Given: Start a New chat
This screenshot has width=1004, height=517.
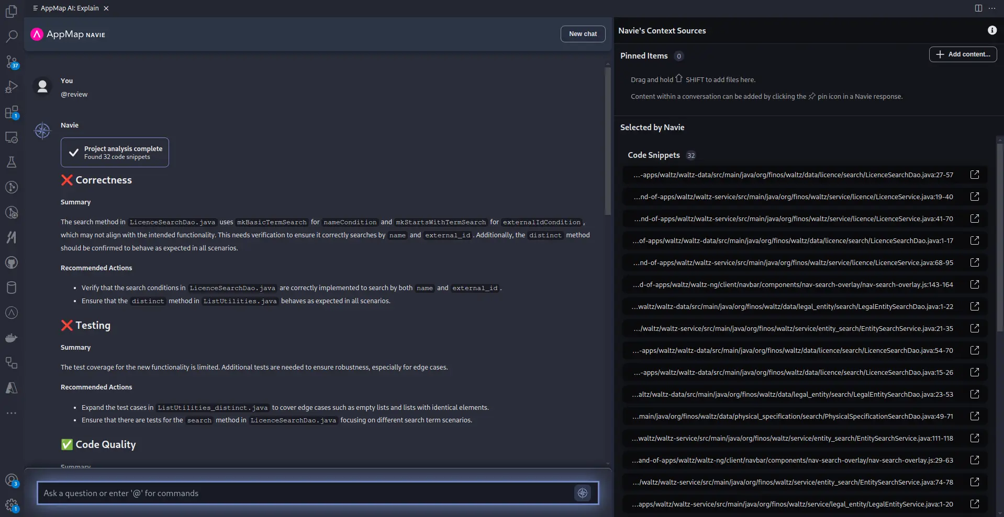Looking at the screenshot, I should pos(583,34).
